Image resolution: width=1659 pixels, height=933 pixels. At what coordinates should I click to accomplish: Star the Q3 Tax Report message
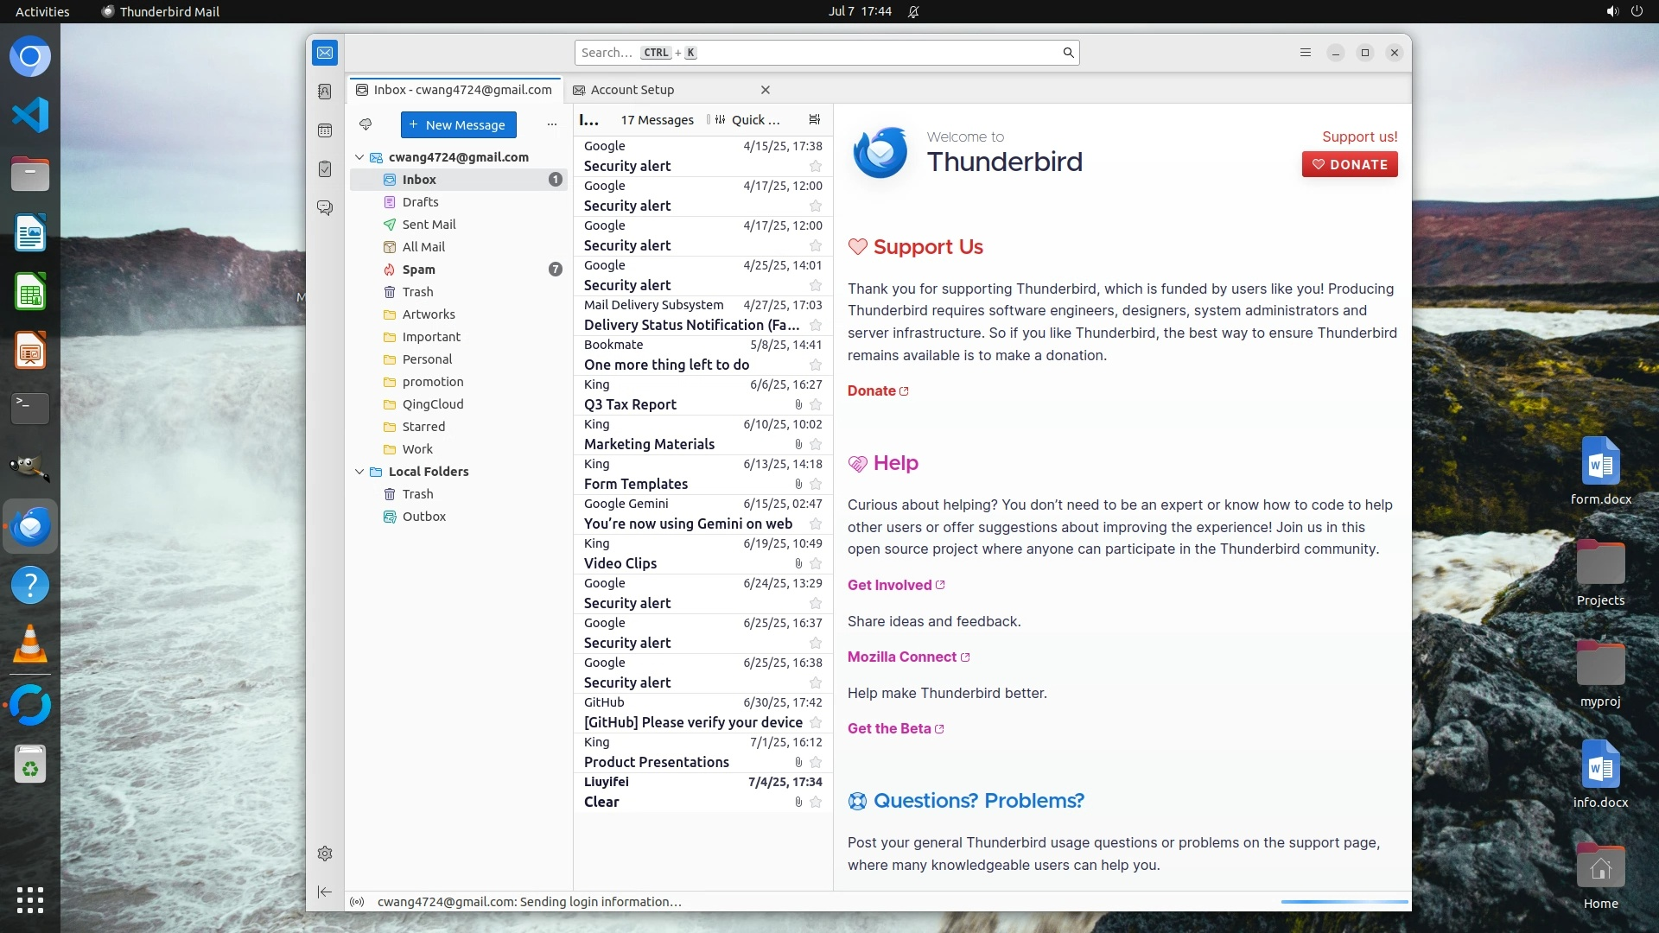point(816,404)
